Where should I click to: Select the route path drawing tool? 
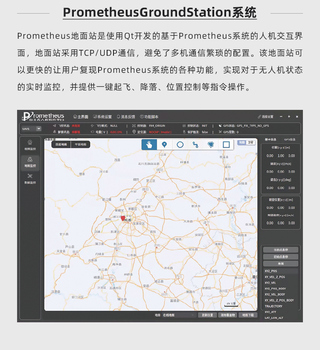coord(195,145)
